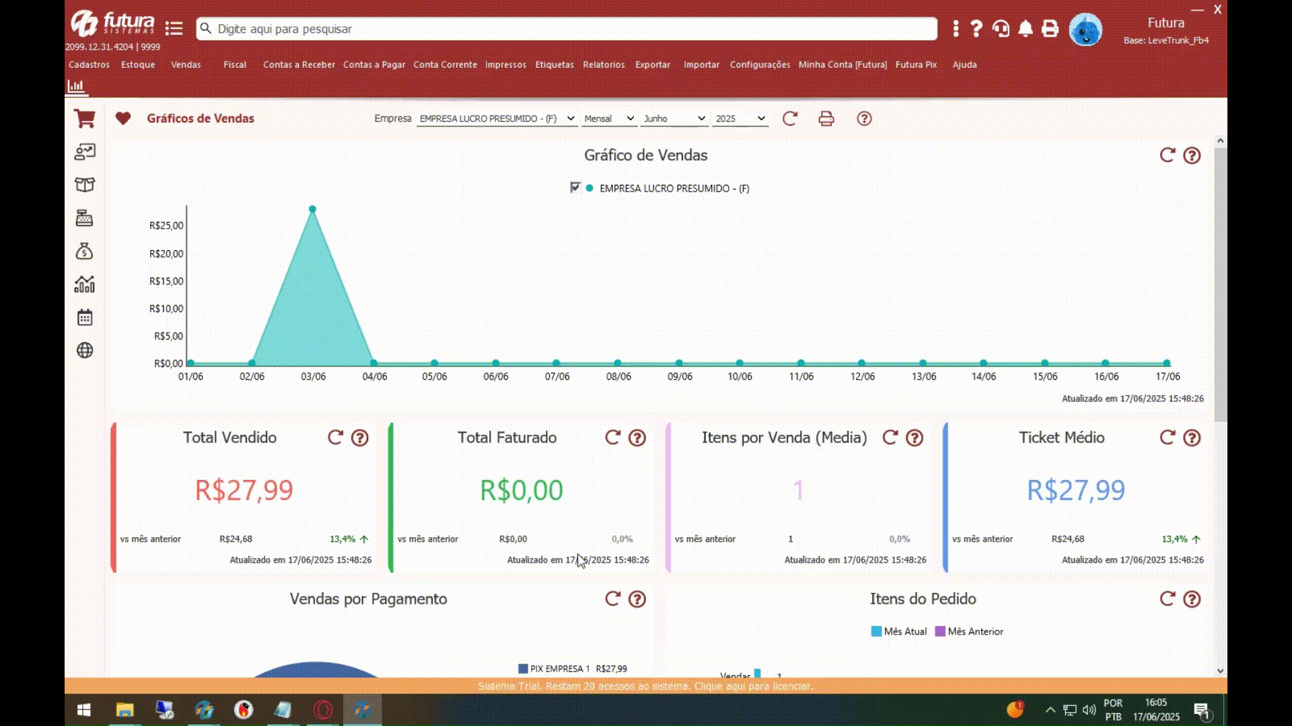Open the vertical three-dots options menu
Image resolution: width=1292 pixels, height=726 pixels.
956,28
